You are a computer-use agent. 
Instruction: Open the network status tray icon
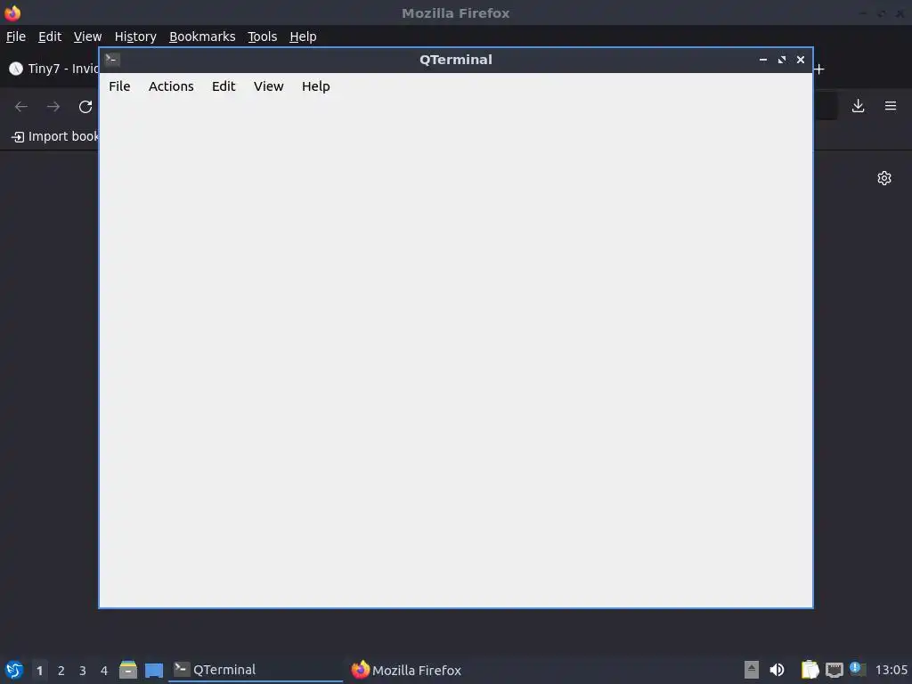[x=834, y=670]
